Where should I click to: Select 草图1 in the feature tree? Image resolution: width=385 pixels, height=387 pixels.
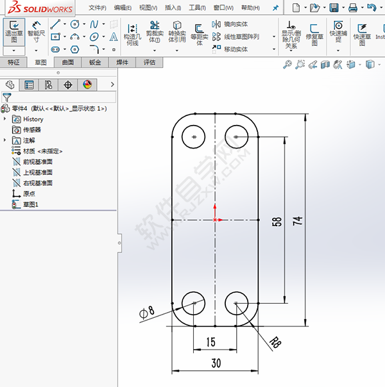click(x=31, y=204)
